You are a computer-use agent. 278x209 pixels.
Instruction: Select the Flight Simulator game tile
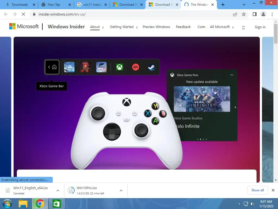tap(69, 67)
